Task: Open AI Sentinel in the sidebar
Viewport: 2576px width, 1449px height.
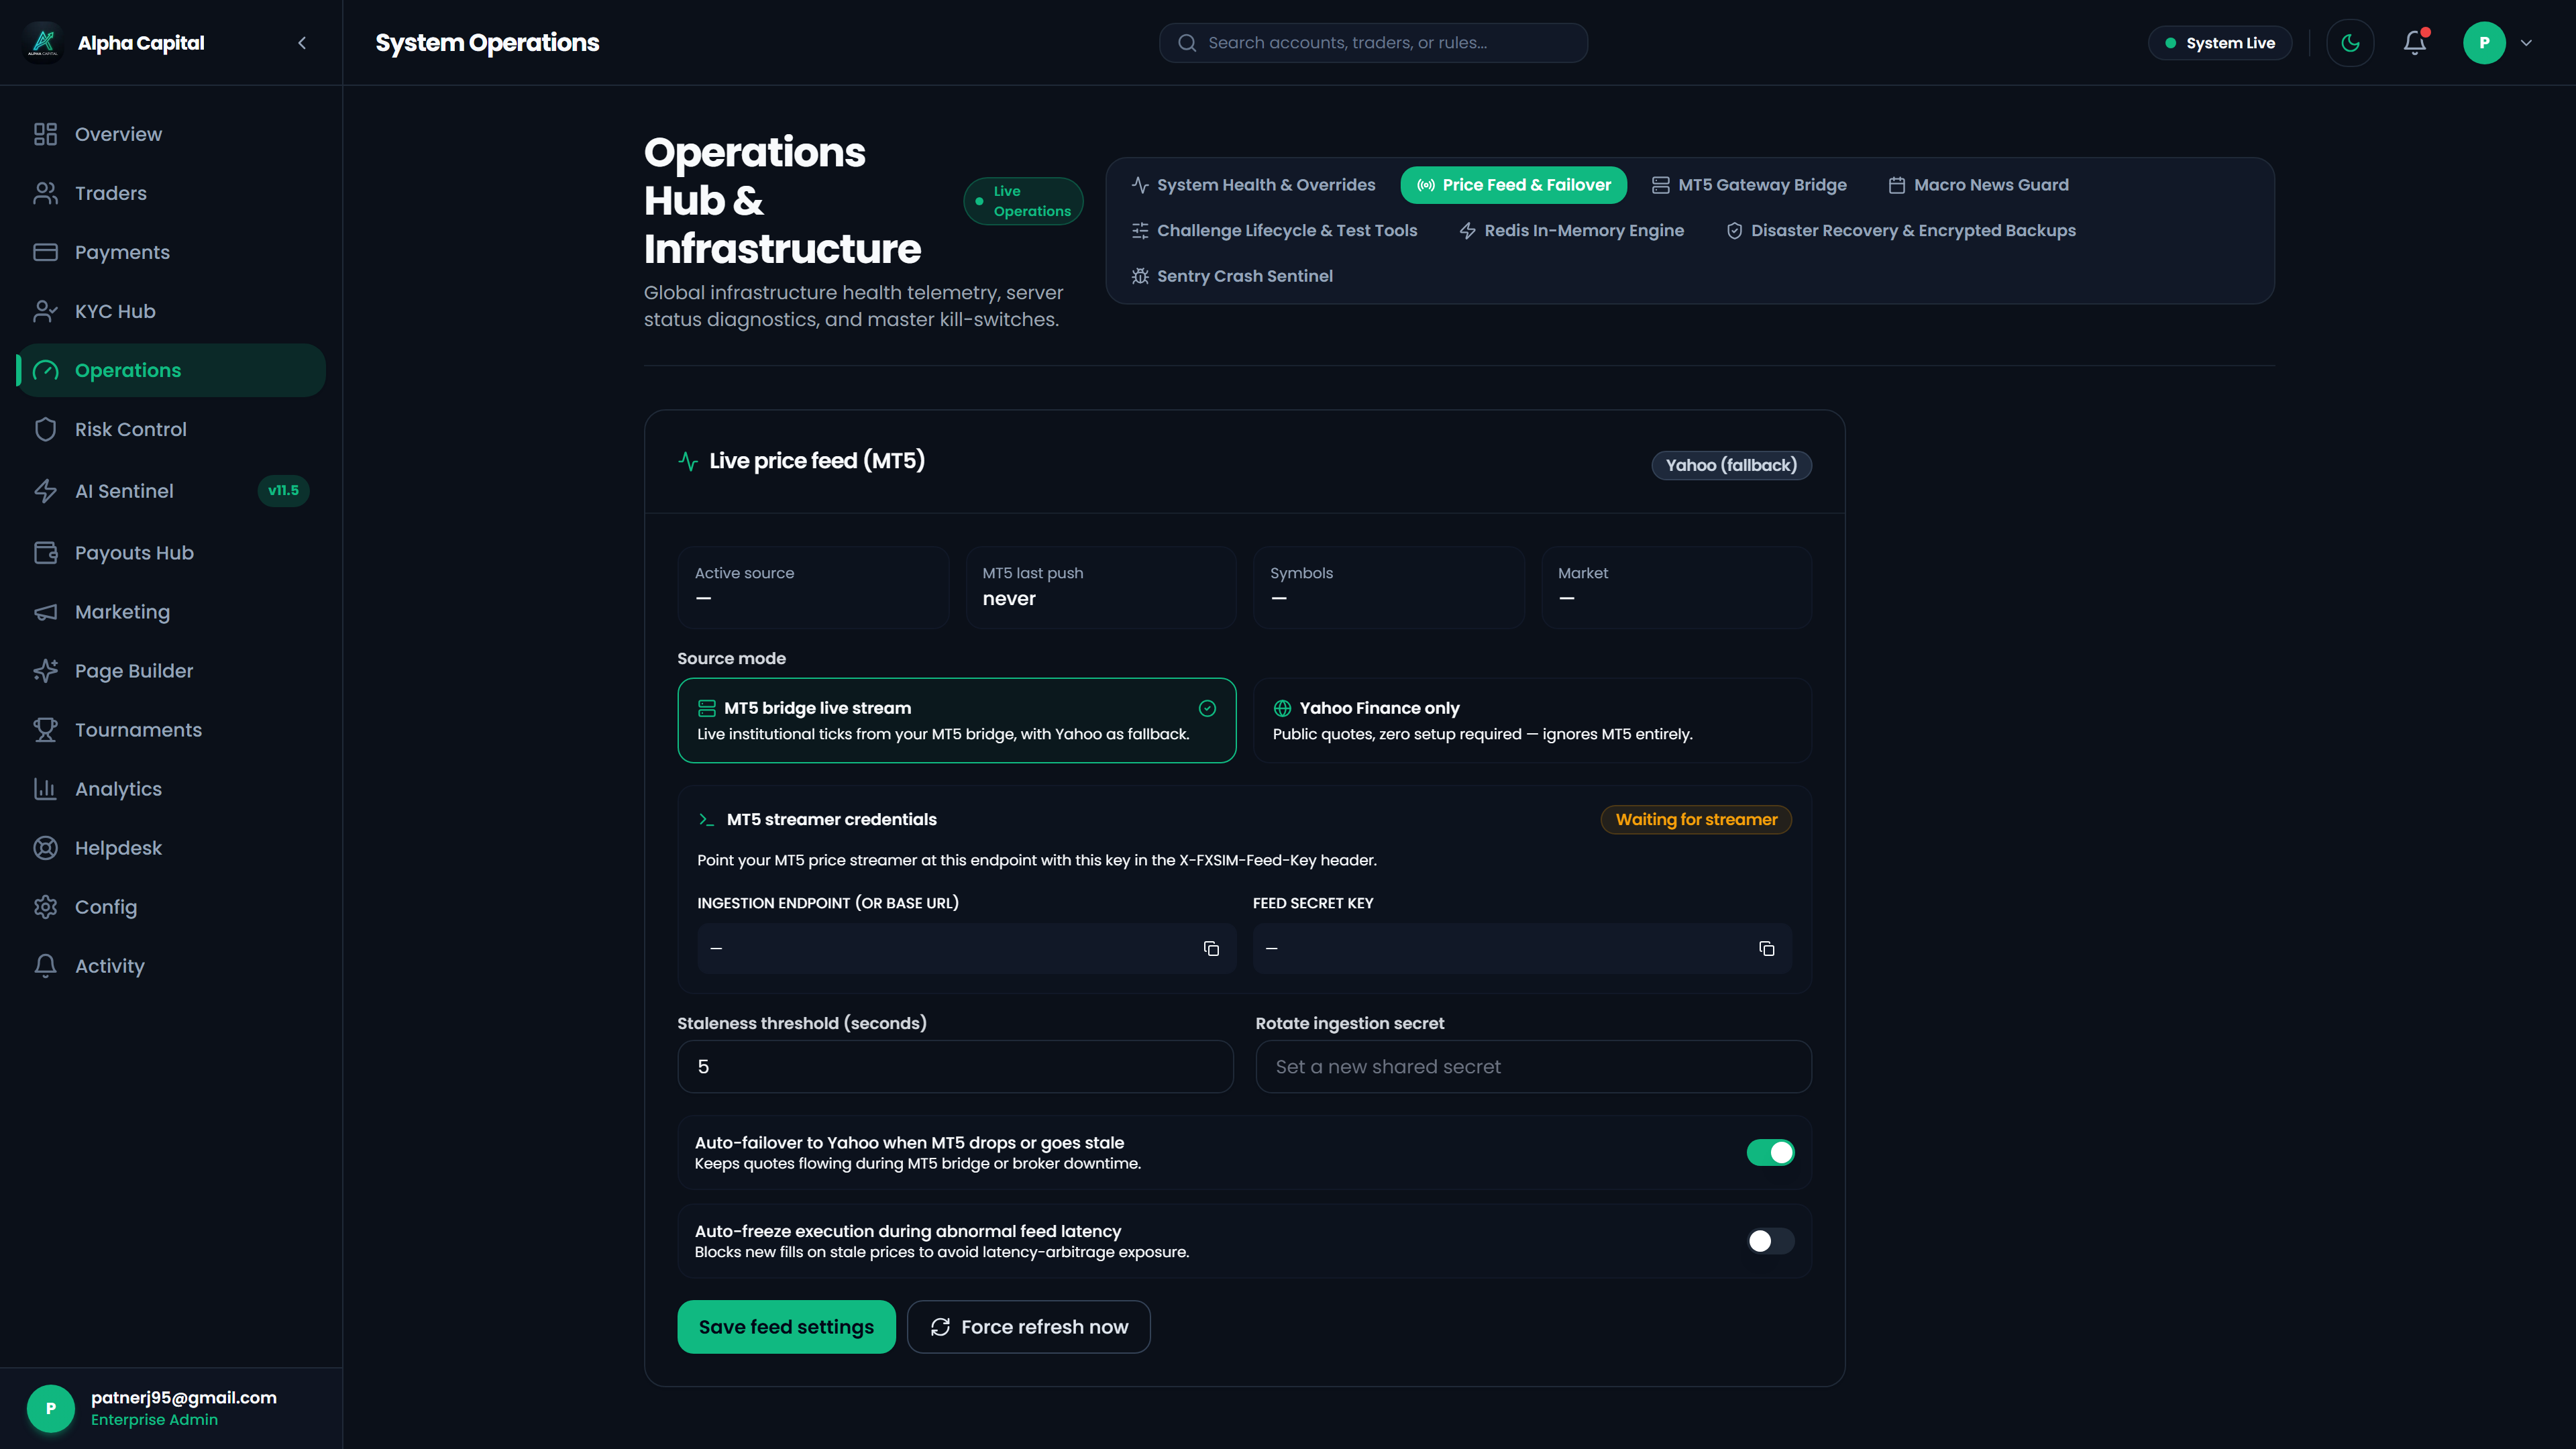Action: click(171, 491)
